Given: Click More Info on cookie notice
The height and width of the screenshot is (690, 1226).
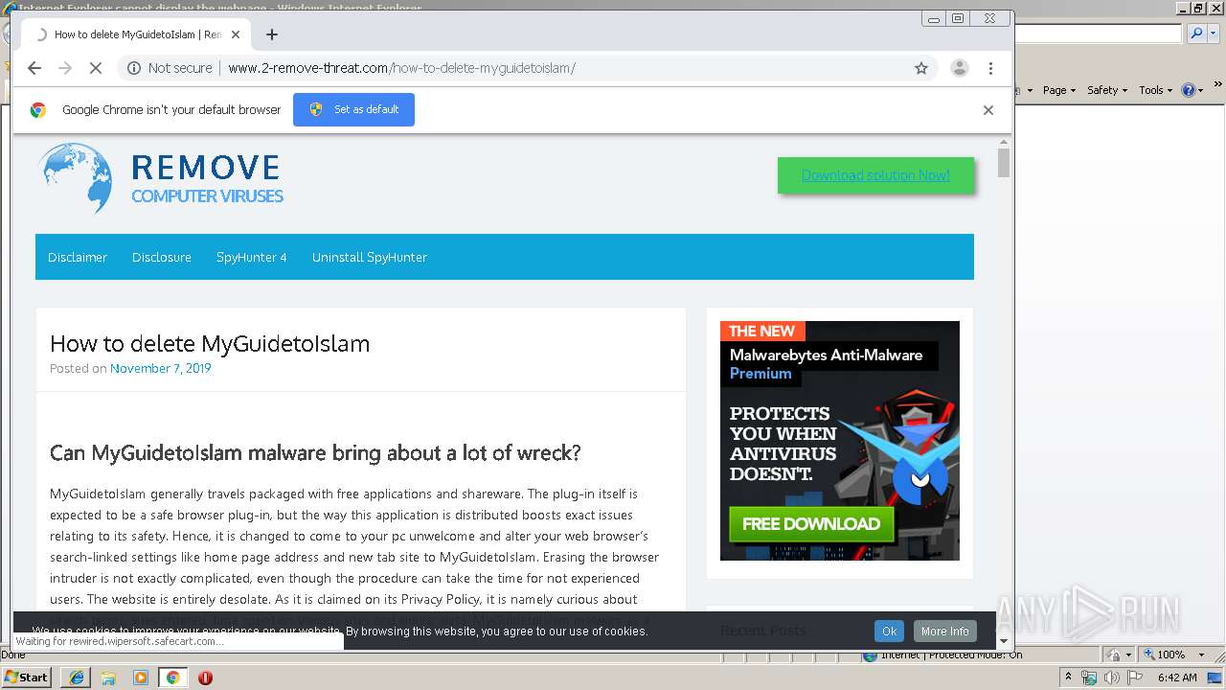Looking at the screenshot, I should 945,631.
